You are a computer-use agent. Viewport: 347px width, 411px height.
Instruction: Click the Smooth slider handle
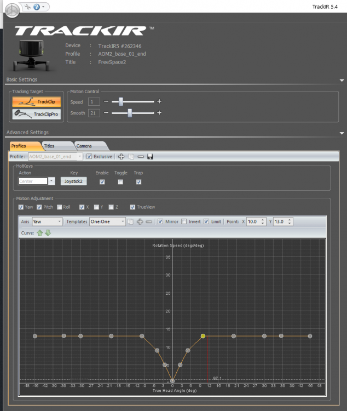130,113
